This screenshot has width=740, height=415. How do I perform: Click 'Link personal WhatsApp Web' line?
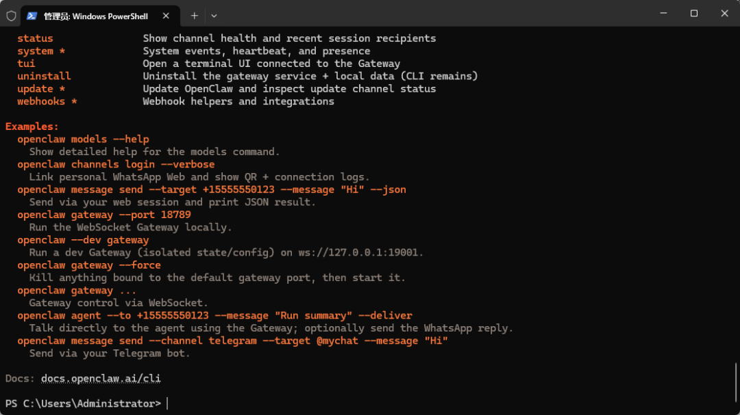199,177
